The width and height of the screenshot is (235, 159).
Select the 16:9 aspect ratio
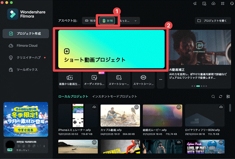(90, 21)
